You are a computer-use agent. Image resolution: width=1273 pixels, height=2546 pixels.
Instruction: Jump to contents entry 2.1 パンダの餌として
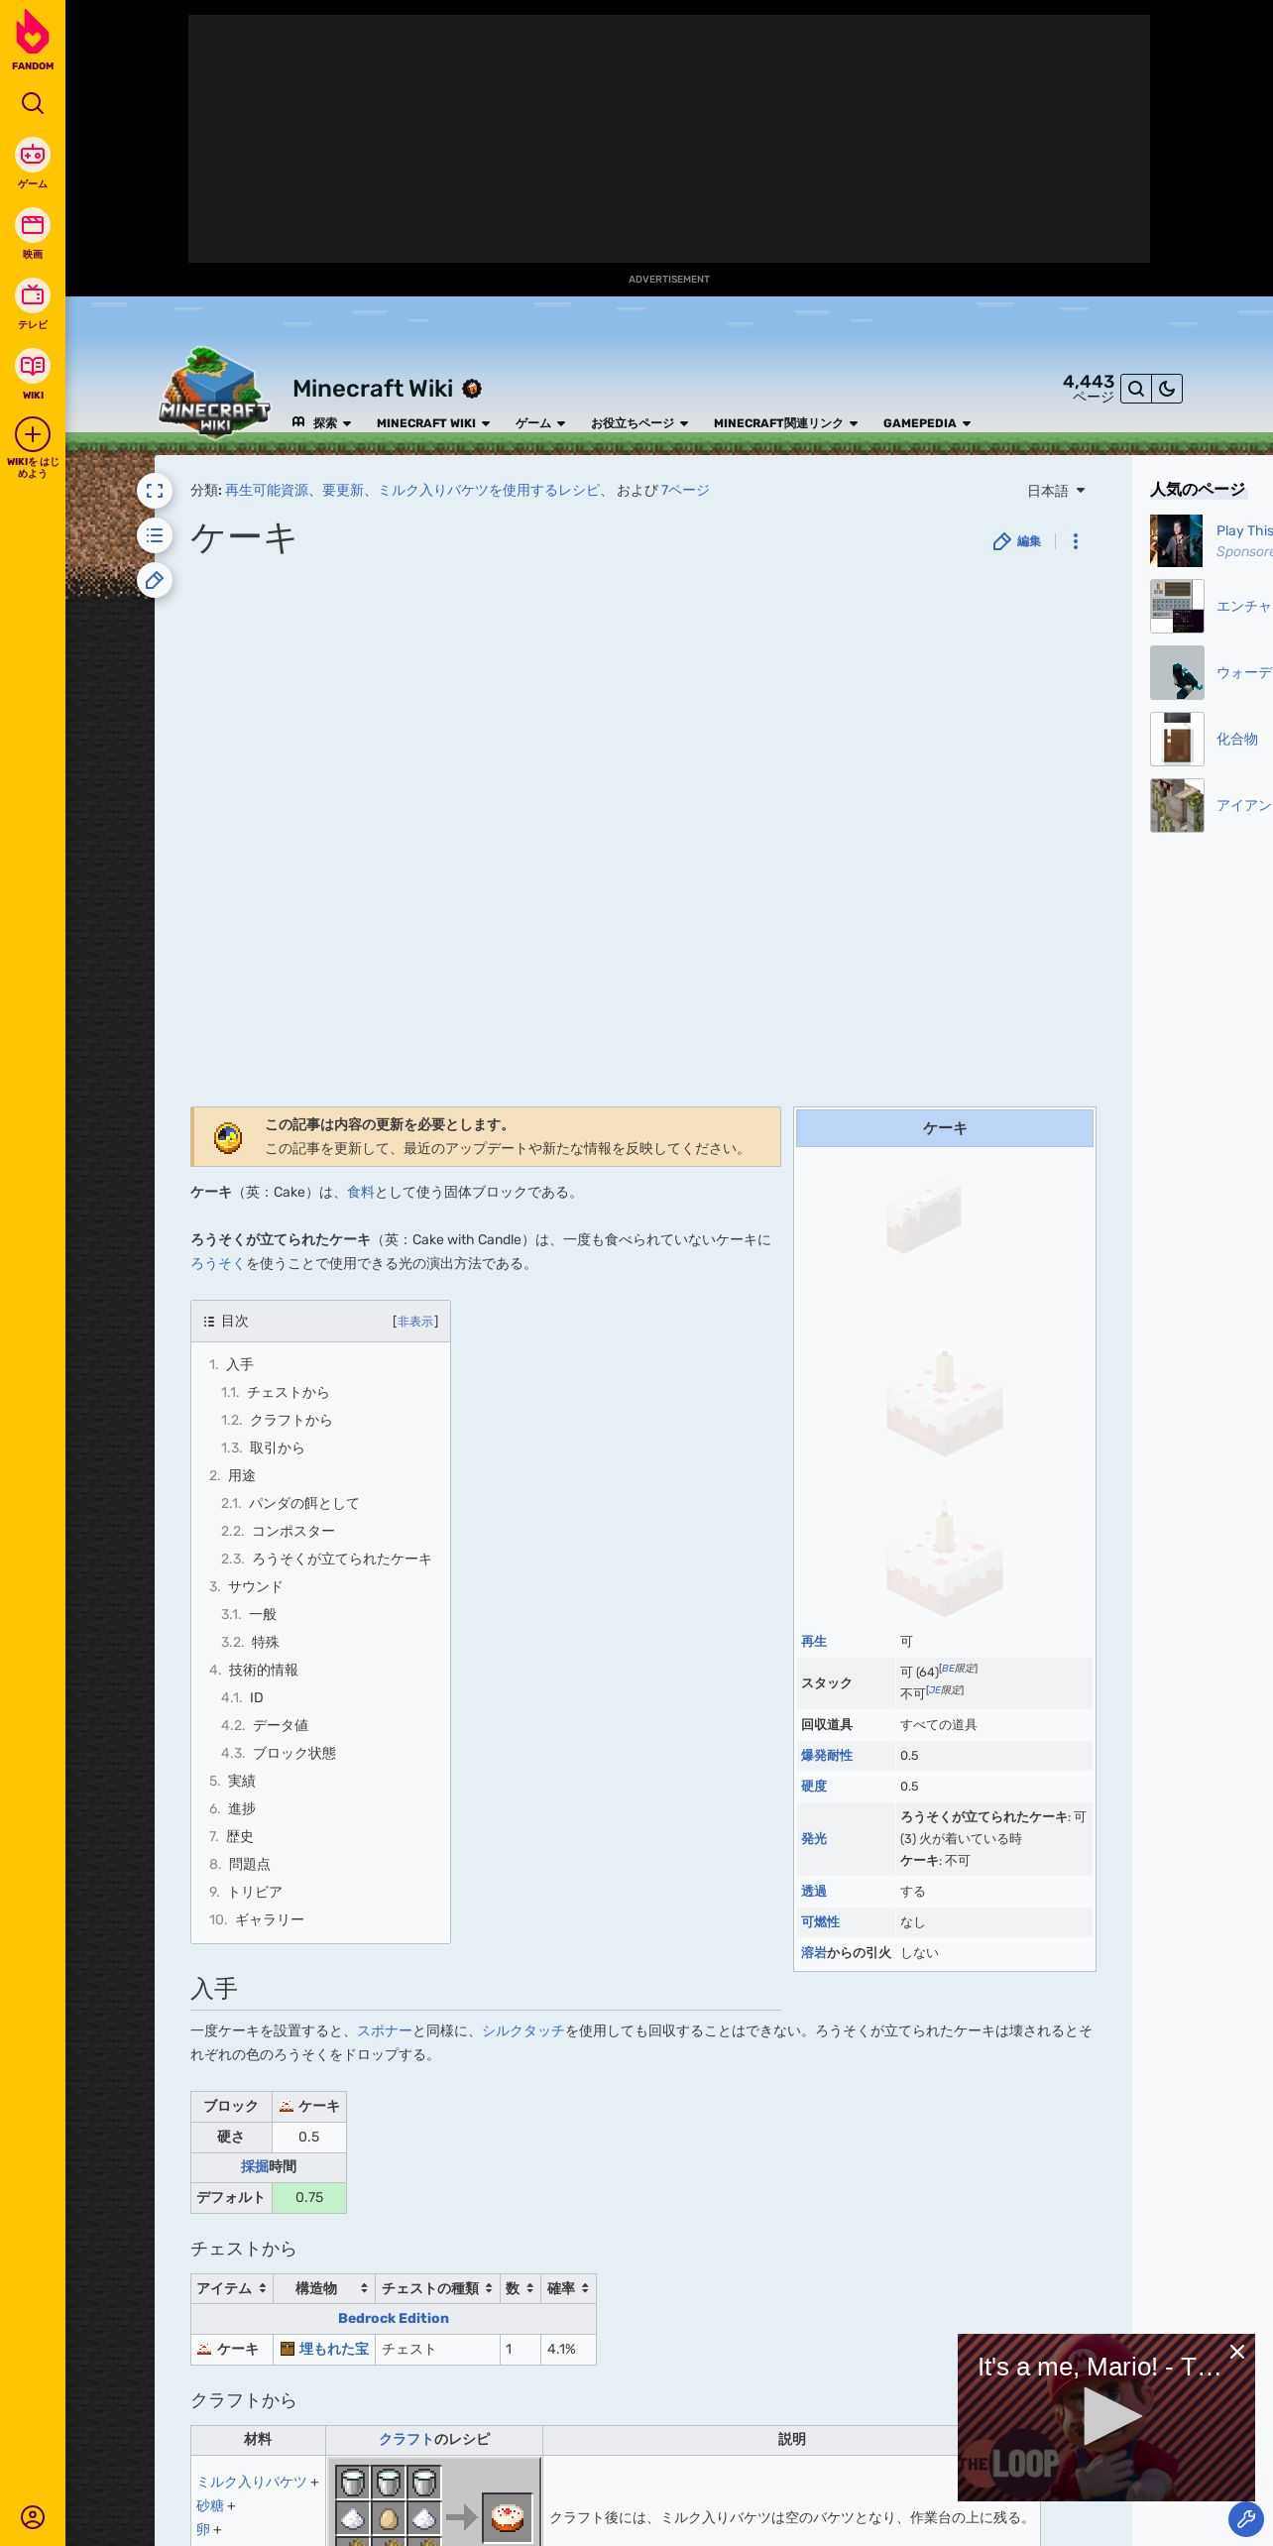(x=289, y=1503)
